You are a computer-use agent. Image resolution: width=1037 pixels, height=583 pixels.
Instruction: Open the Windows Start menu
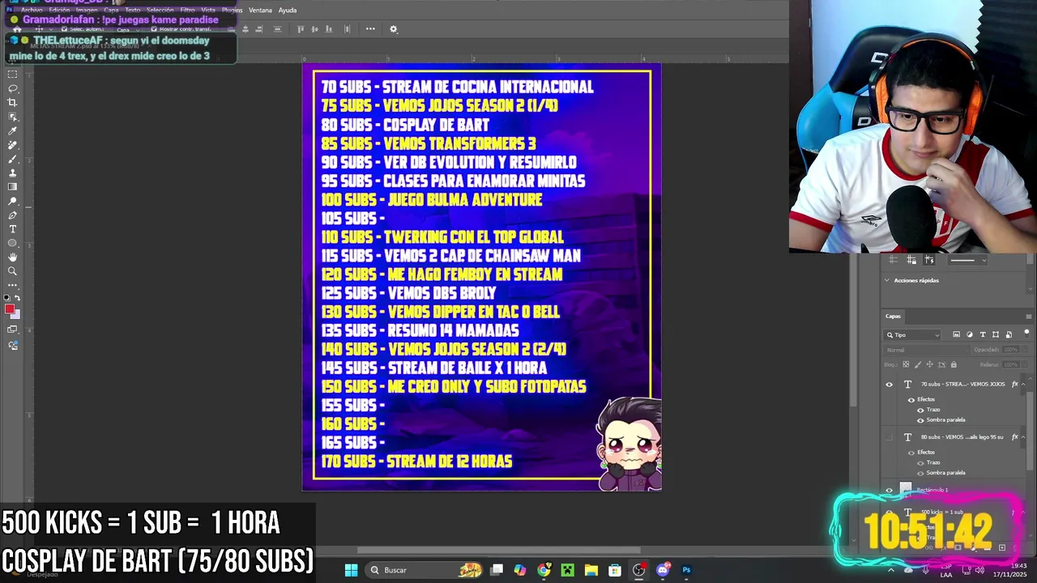coord(351,570)
